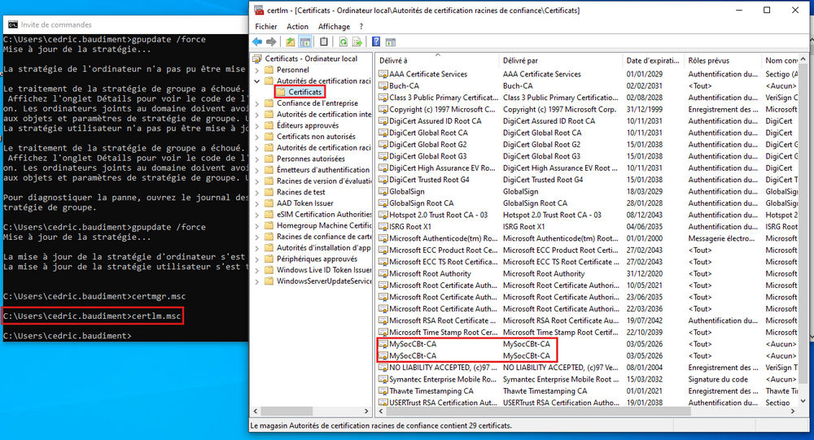Collapse Autorités de certification racines node
The width and height of the screenshot is (814, 440).
click(258, 81)
